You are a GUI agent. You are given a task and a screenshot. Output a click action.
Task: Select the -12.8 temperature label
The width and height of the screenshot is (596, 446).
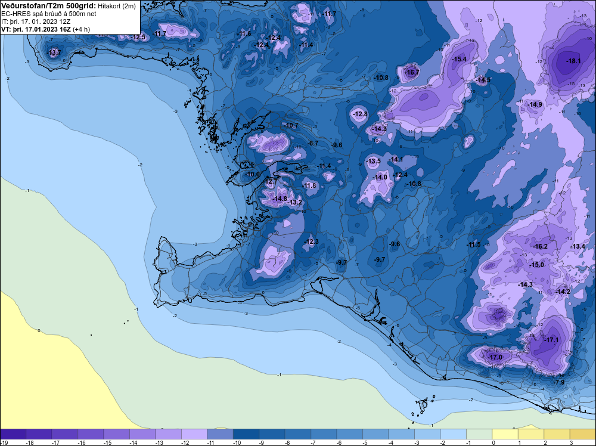tap(360, 114)
